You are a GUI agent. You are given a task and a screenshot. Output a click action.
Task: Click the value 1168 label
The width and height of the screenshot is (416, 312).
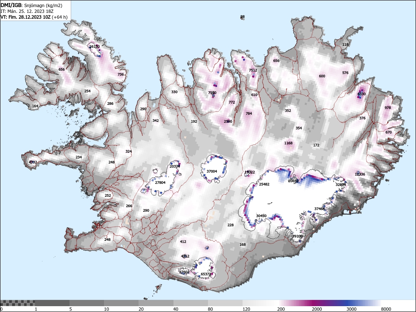coord(288,143)
